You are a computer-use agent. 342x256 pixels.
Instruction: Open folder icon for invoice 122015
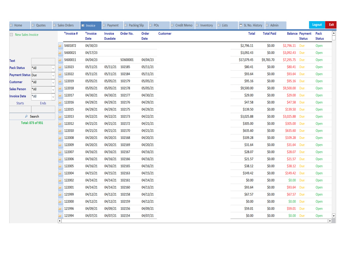coord(60,109)
